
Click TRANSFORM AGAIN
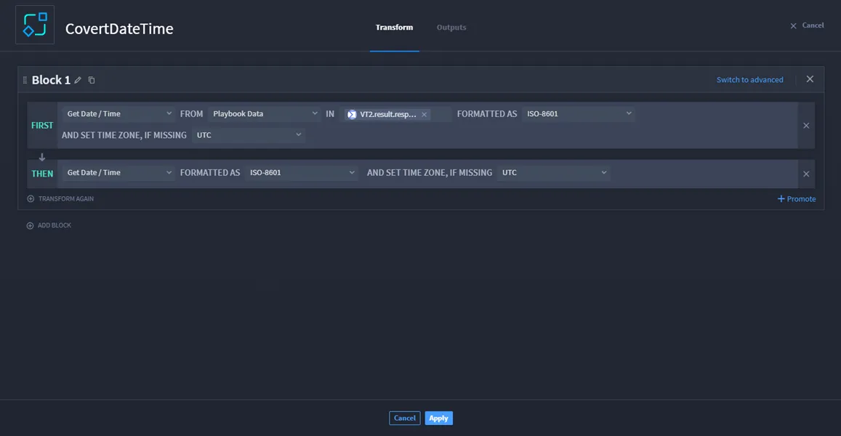(x=66, y=198)
